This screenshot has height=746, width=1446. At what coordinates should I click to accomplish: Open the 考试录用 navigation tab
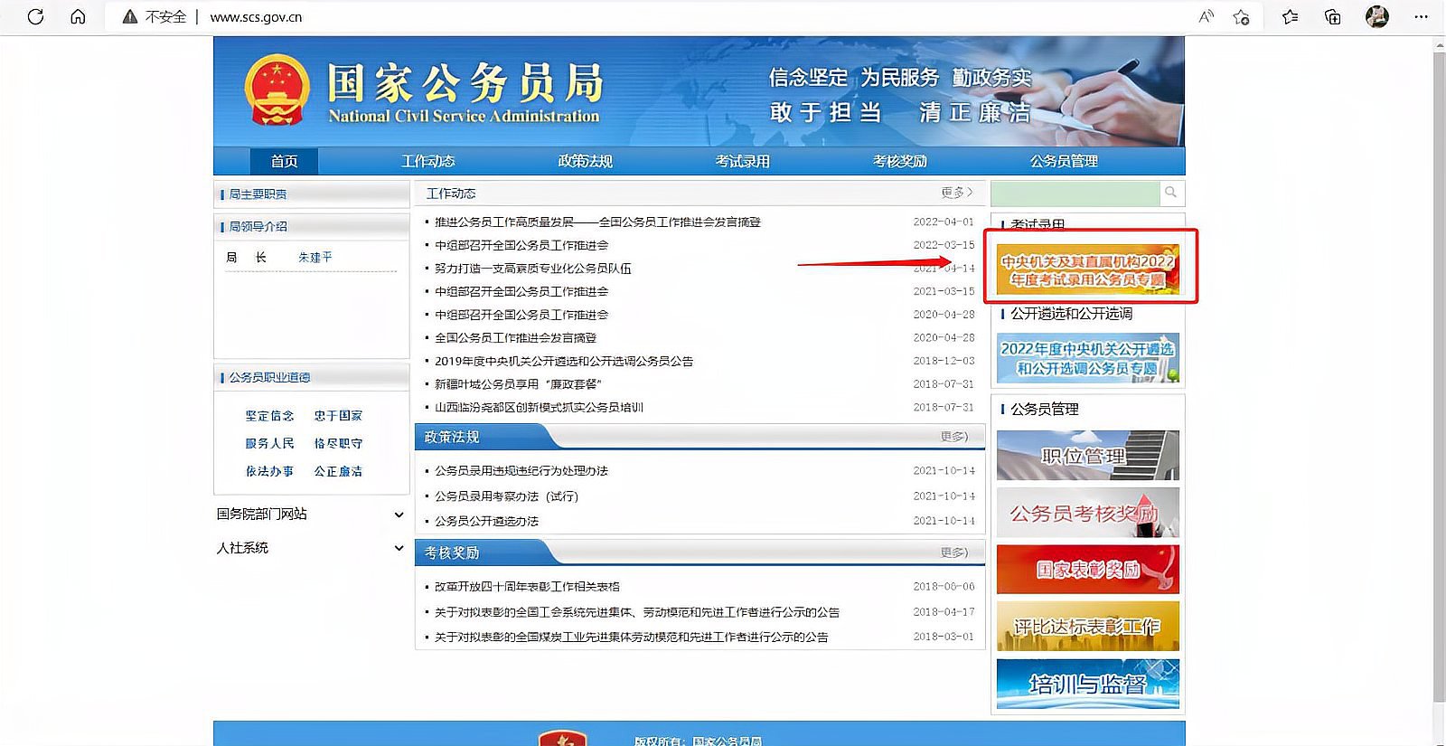click(743, 161)
